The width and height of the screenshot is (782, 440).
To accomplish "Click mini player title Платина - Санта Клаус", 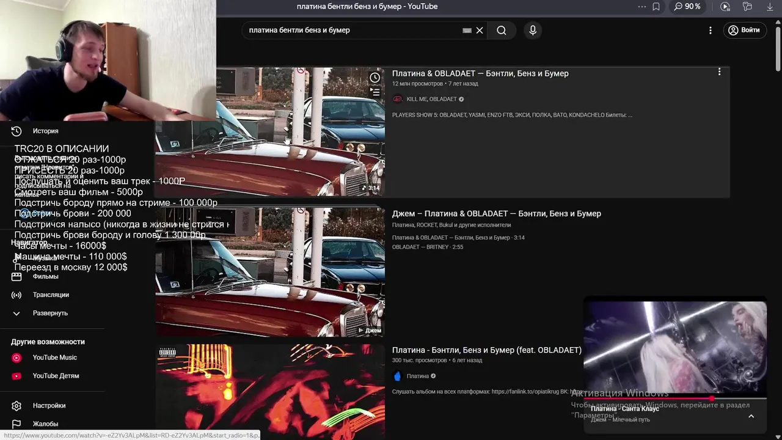I will [625, 409].
